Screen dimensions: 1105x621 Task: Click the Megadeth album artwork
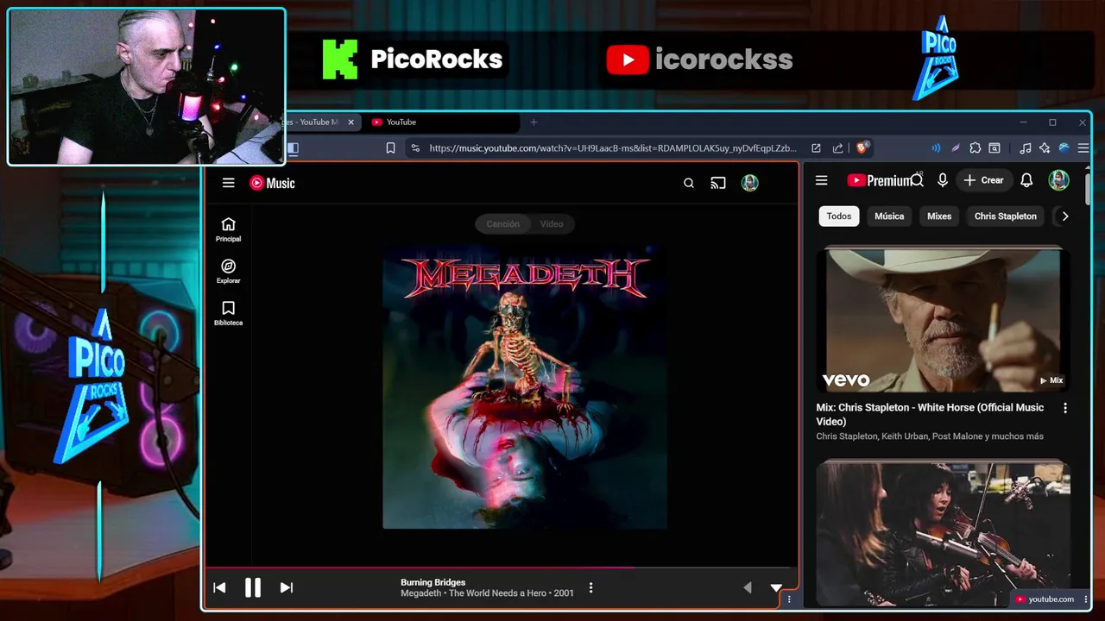point(525,386)
